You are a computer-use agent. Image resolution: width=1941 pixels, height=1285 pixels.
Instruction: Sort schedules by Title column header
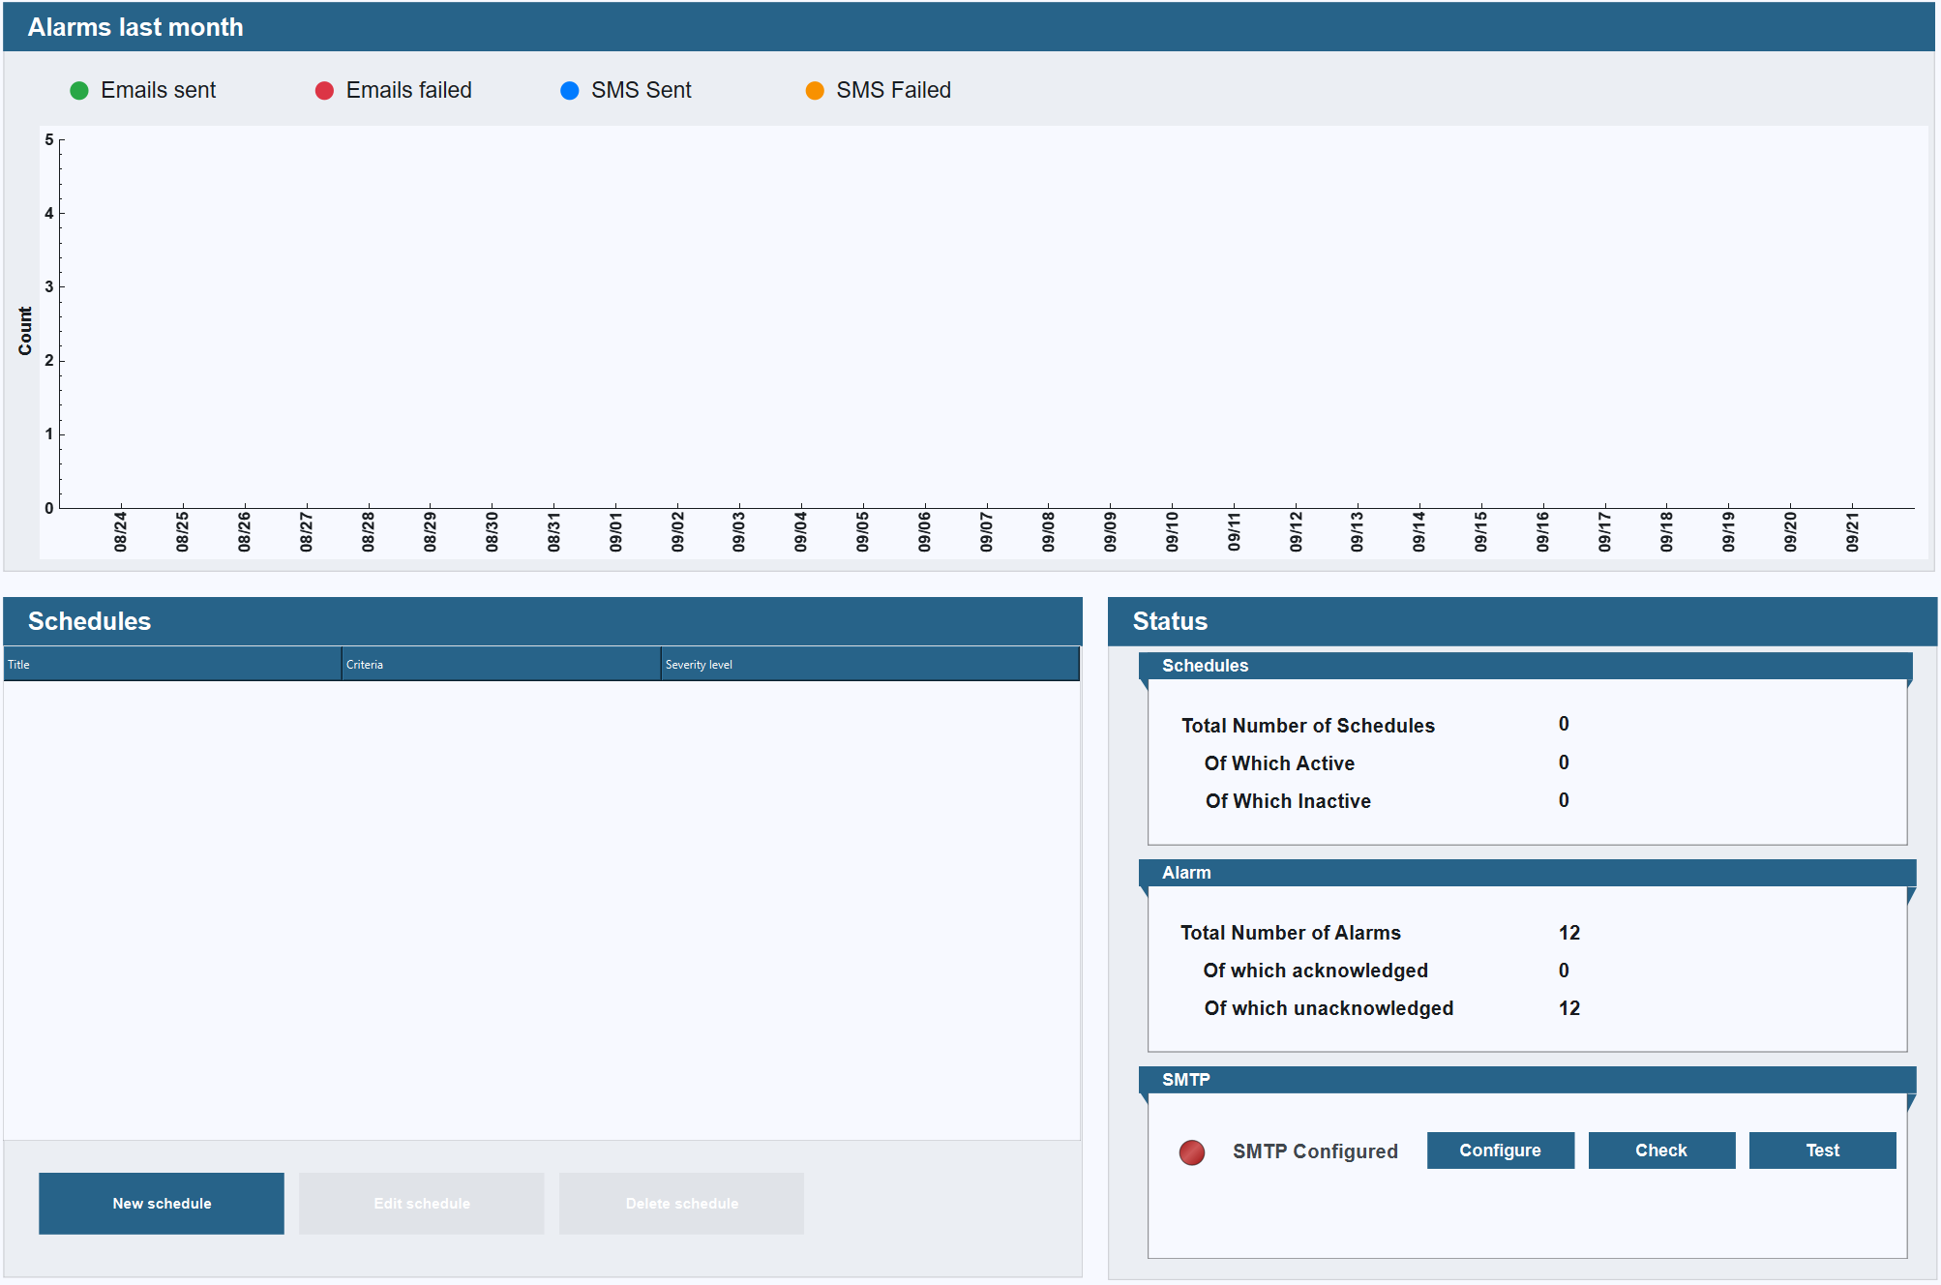[172, 665]
